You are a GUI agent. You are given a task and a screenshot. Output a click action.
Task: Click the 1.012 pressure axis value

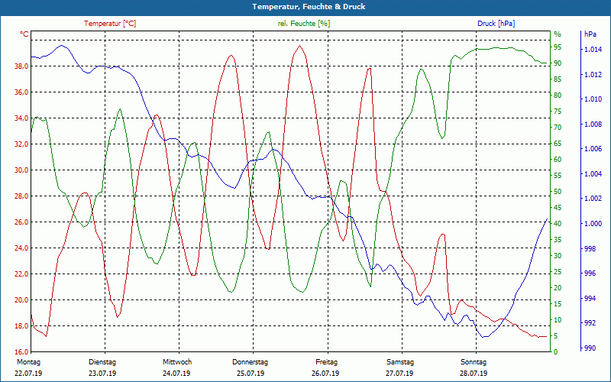[x=593, y=74]
